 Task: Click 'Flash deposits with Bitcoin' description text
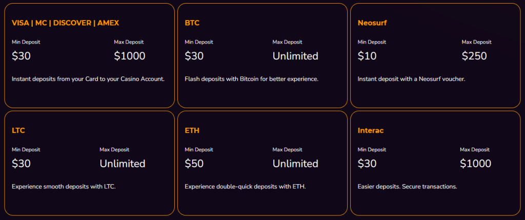251,79
